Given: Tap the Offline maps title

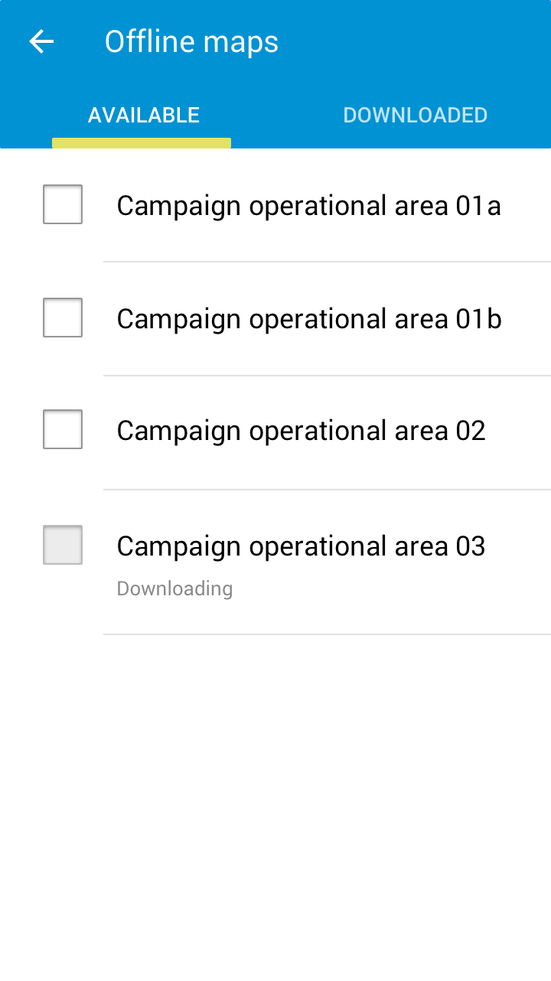Looking at the screenshot, I should [191, 41].
